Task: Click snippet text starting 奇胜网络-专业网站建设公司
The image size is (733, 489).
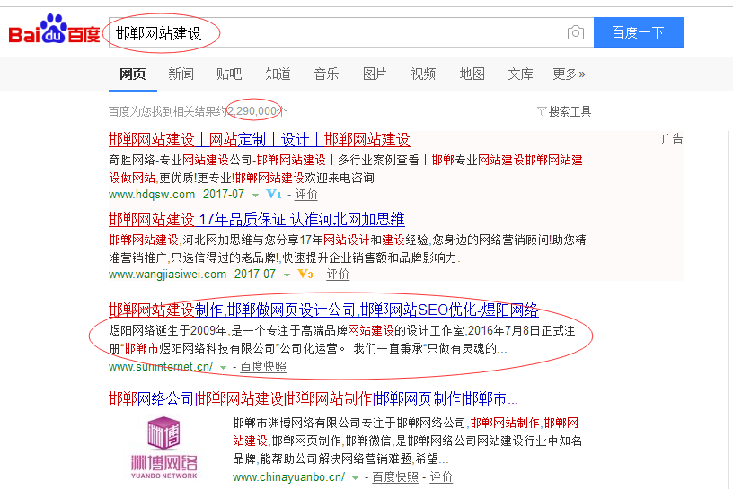Action: pos(346,169)
